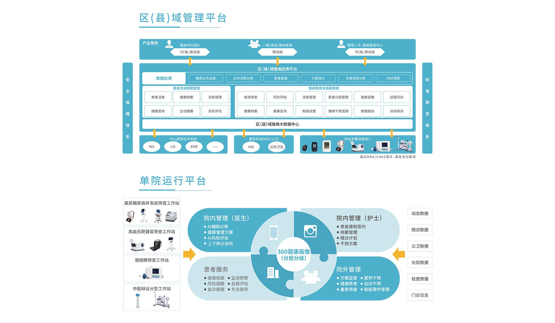The image size is (555, 323).
Task: Click the 中医辩证分型工作站 heading
Action: pyautogui.click(x=152, y=289)
